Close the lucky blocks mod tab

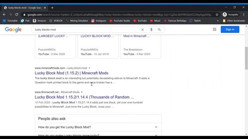pos(45,8)
